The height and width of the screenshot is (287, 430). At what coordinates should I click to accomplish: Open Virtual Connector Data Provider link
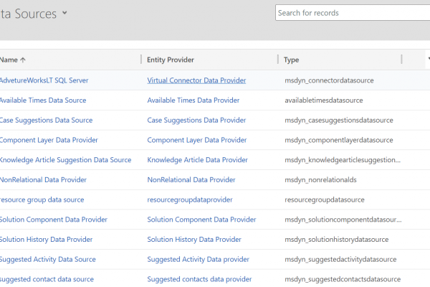tap(196, 80)
